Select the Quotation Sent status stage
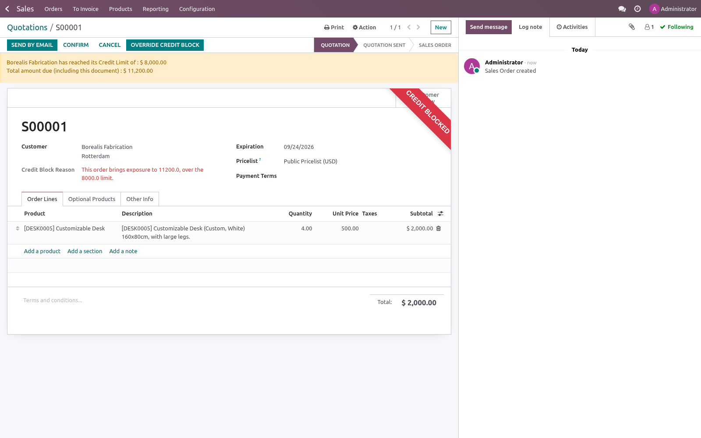This screenshot has width=701, height=438. tap(384, 45)
